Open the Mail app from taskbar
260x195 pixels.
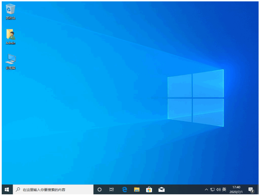click(x=161, y=189)
